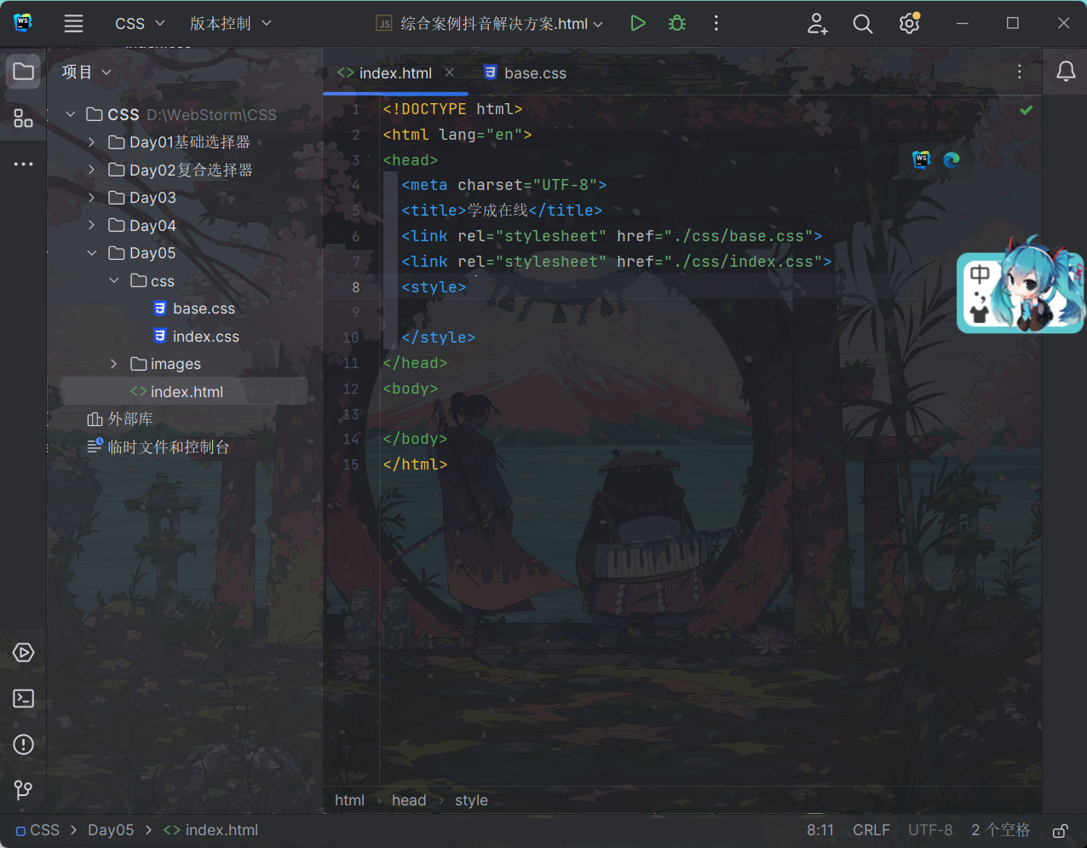The image size is (1087, 848).
Task: Change UTF-8 file encoding
Action: pyautogui.click(x=930, y=830)
